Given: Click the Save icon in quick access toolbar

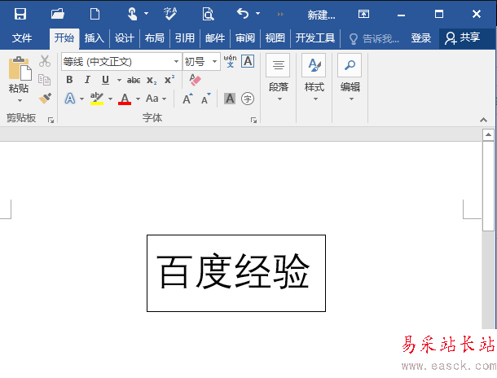Looking at the screenshot, I should [20, 14].
